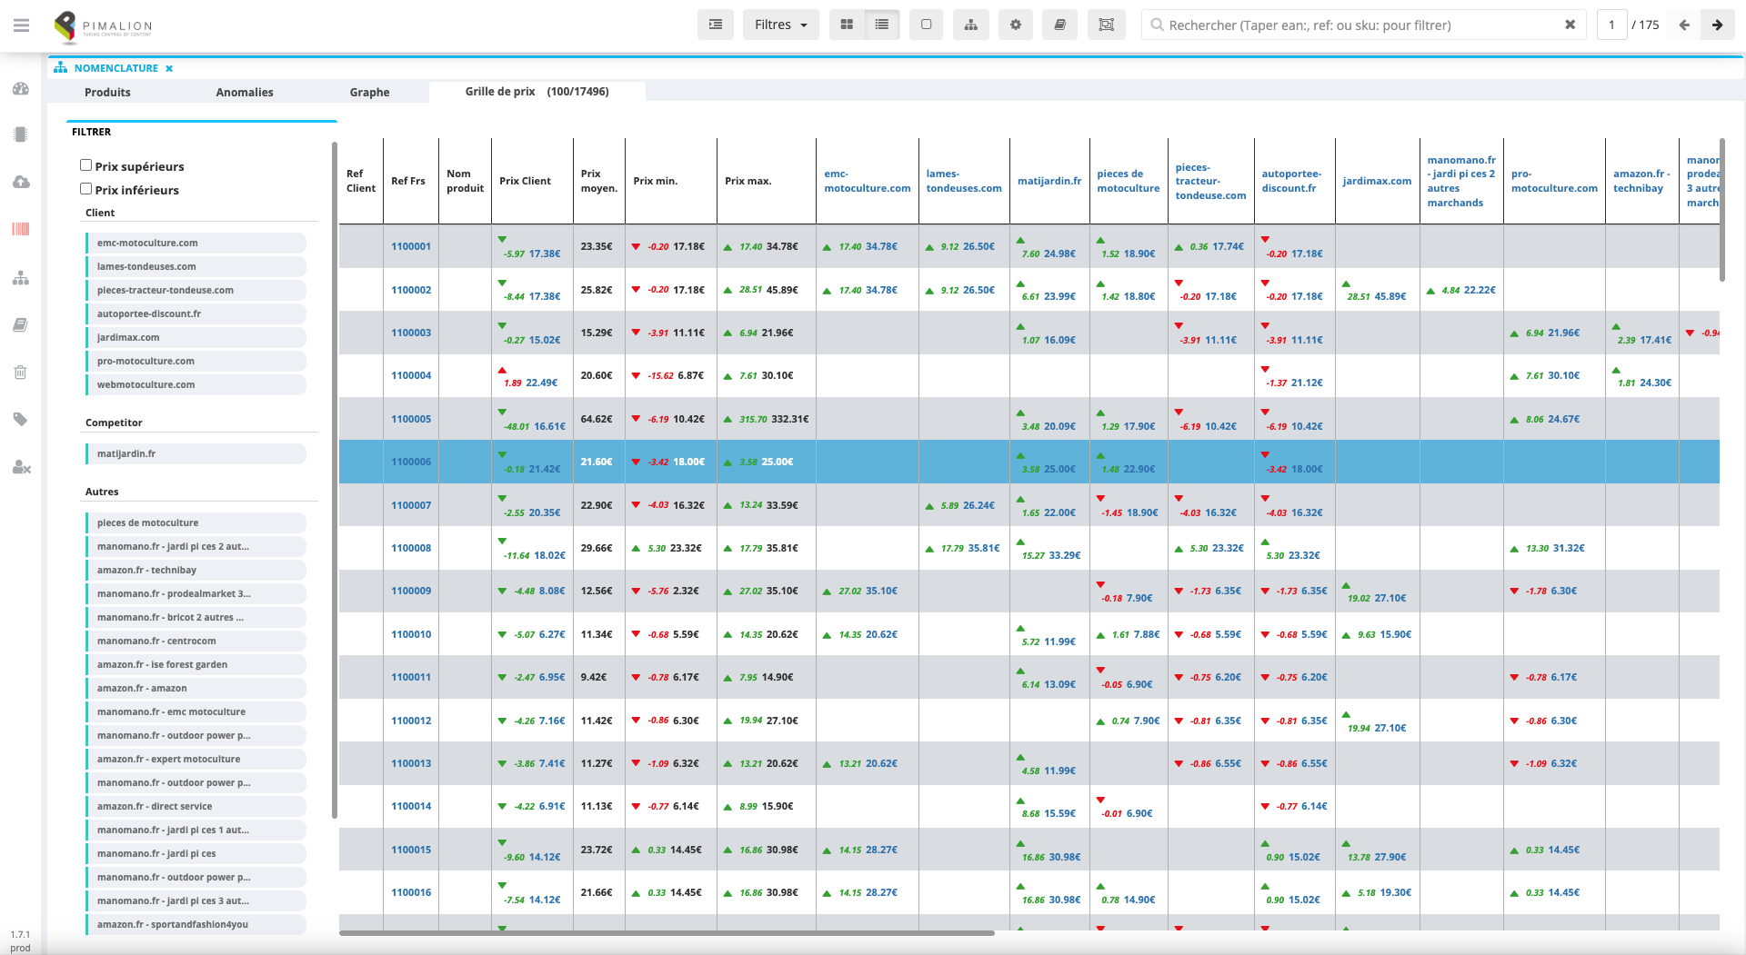This screenshot has height=955, width=1746.
Task: Open product reference 1100004
Action: pyautogui.click(x=411, y=375)
